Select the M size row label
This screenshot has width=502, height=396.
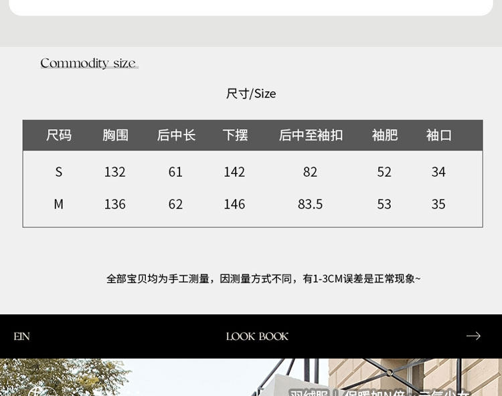click(59, 204)
